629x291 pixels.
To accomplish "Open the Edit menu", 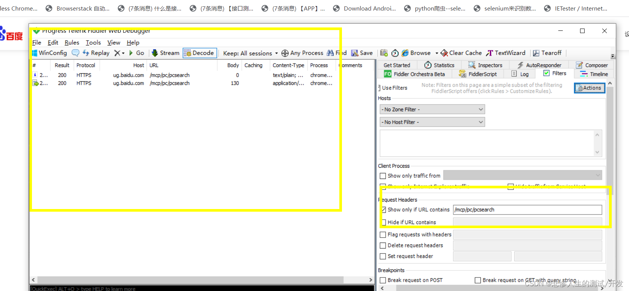I will pyautogui.click(x=53, y=42).
